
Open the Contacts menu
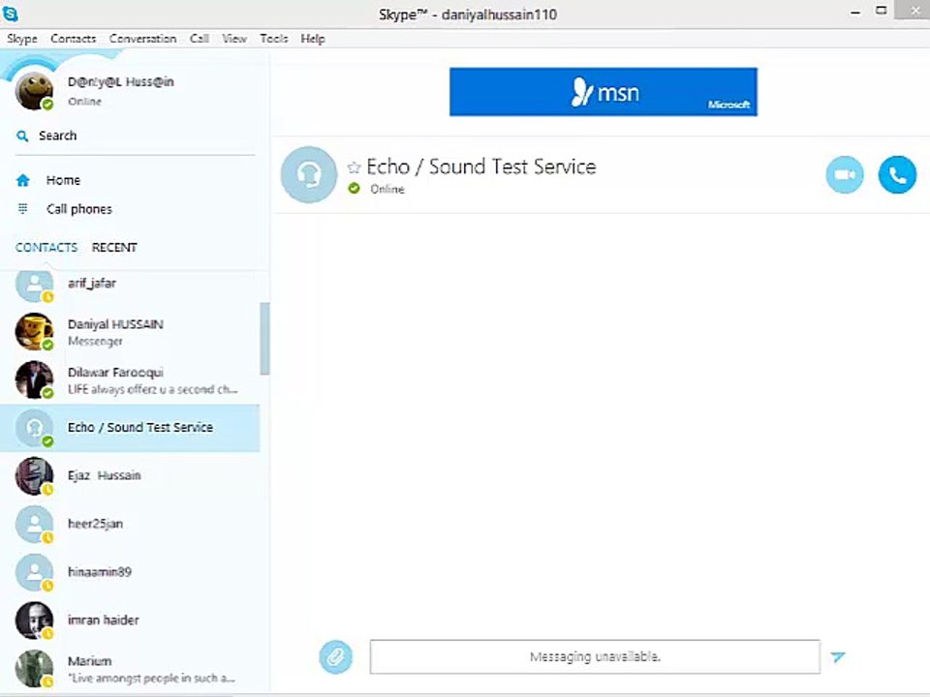(x=73, y=39)
